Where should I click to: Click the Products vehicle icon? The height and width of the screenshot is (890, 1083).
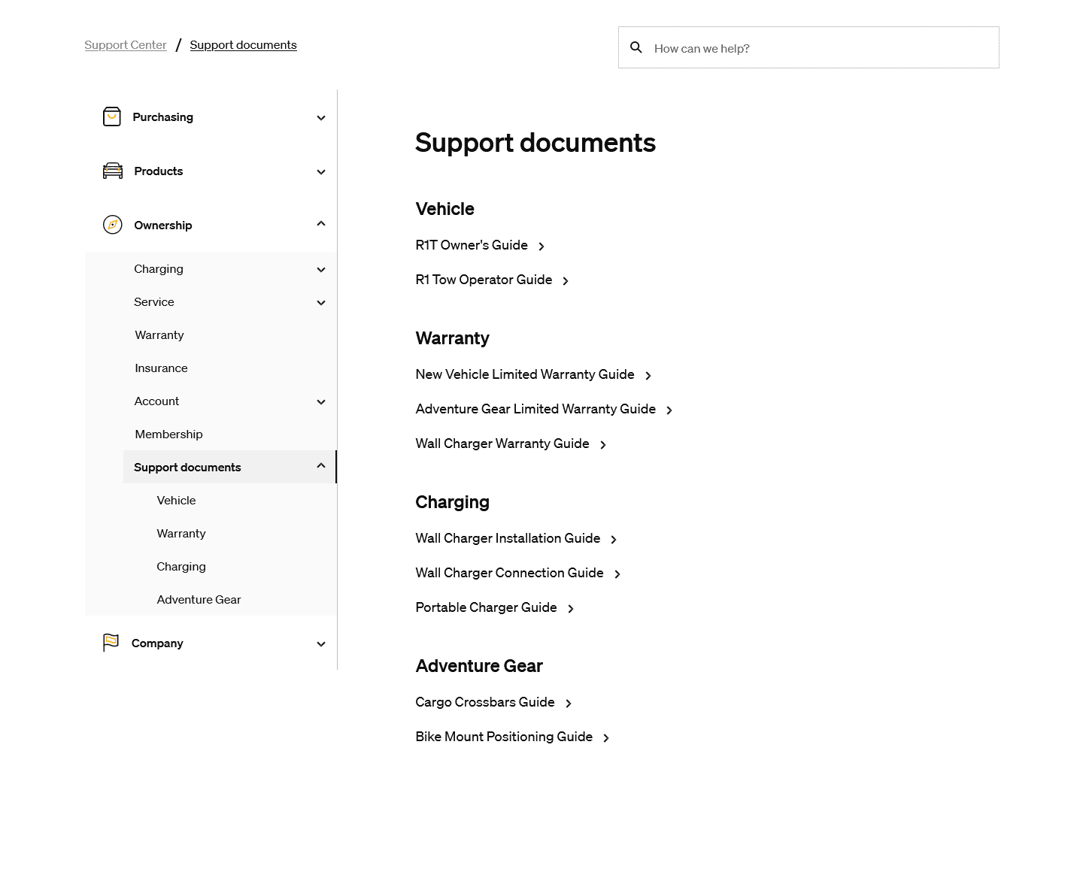(113, 171)
